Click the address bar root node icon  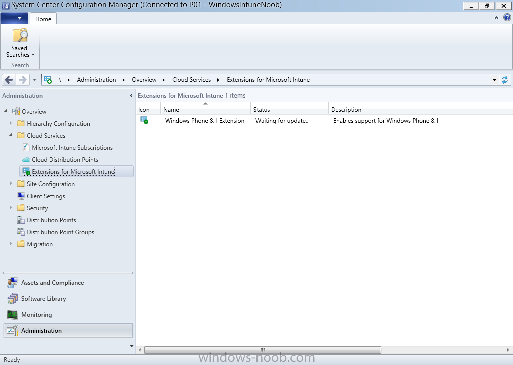pyautogui.click(x=48, y=80)
